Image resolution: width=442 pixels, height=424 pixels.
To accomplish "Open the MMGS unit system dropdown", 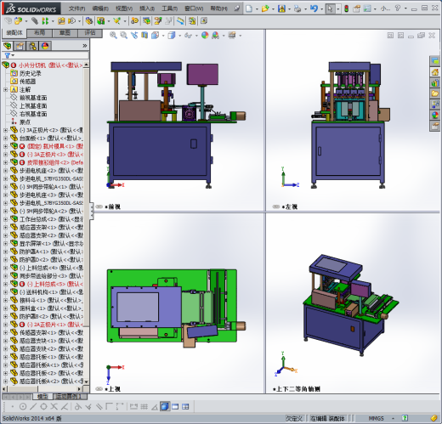I will 393,418.
